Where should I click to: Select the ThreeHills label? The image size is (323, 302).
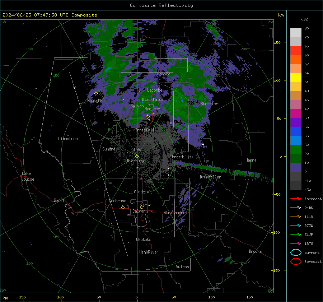(x=181, y=157)
